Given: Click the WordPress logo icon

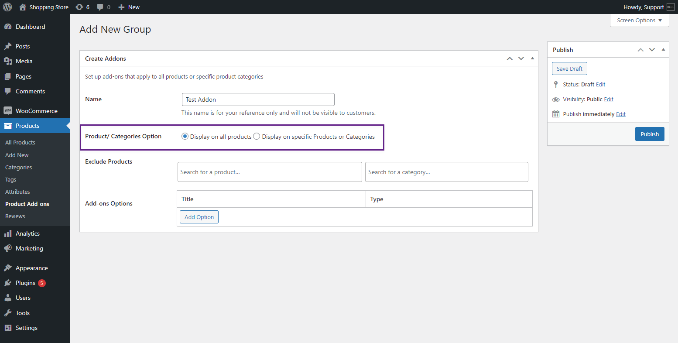Looking at the screenshot, I should pyautogui.click(x=7, y=7).
